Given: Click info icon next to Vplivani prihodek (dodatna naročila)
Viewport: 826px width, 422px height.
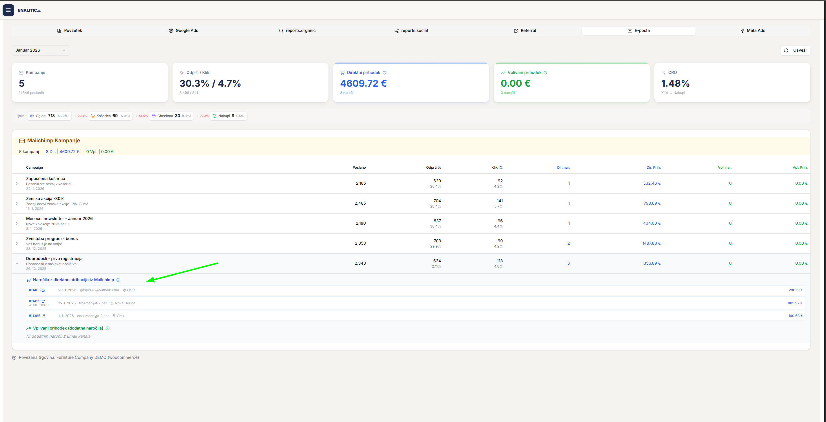Looking at the screenshot, I should pyautogui.click(x=108, y=328).
